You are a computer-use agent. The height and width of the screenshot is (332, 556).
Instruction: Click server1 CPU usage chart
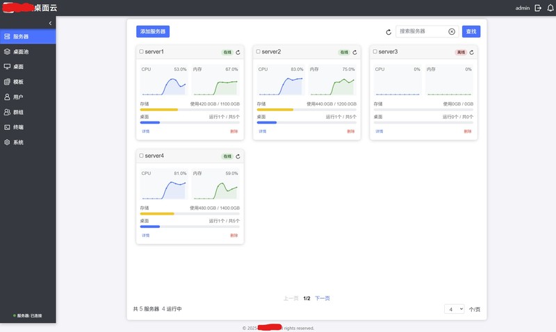pyautogui.click(x=164, y=81)
